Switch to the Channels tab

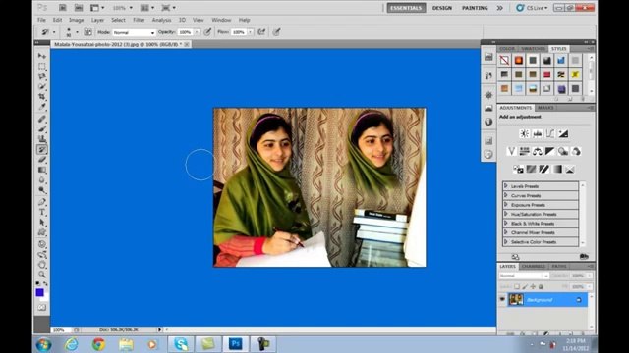[x=534, y=266]
